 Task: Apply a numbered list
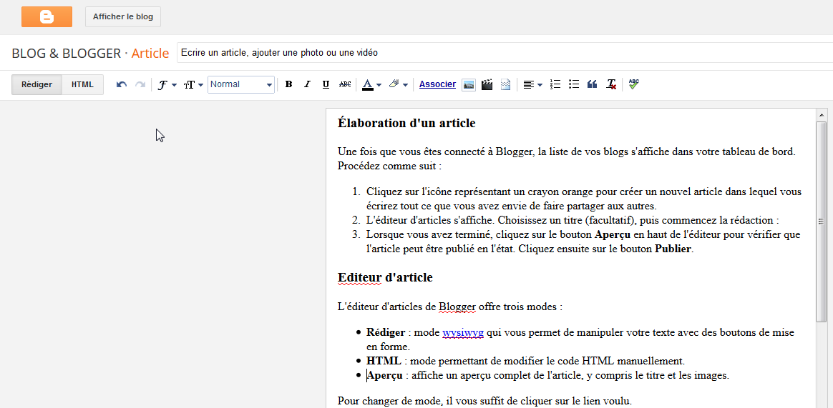tap(555, 84)
